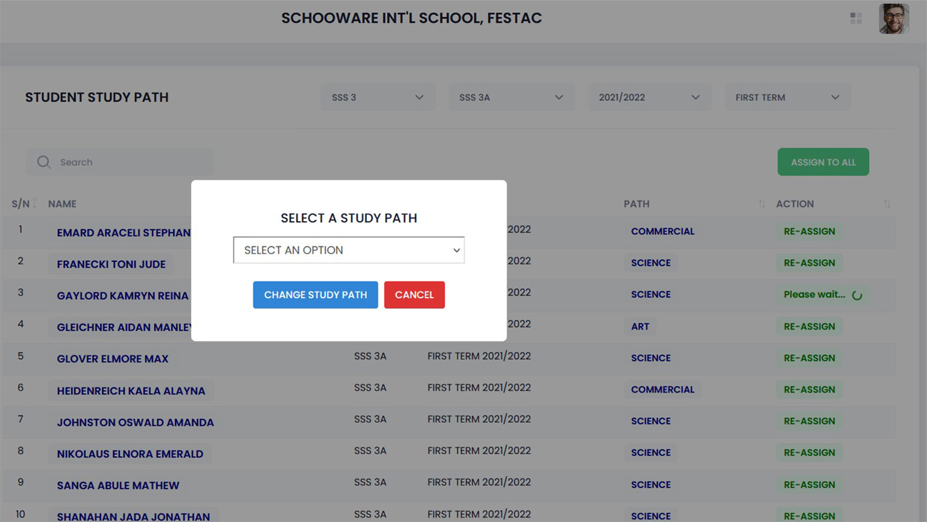Click RE-ASSIGN for Heidenreich Kaela Alayna
Viewport: 927px width, 522px height.
coord(809,390)
